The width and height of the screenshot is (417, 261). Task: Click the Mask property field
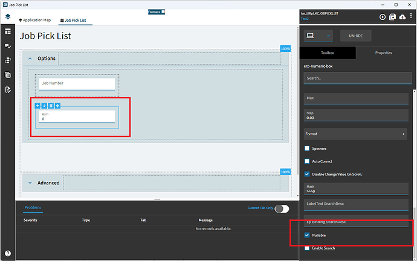356,188
